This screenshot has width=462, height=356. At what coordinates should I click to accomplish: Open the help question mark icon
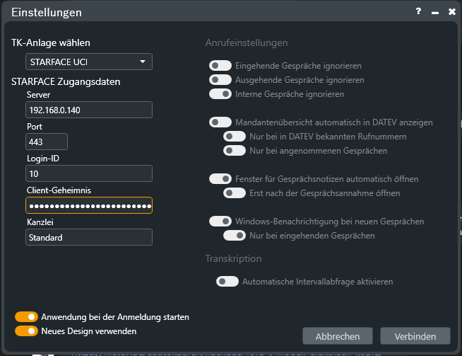418,11
